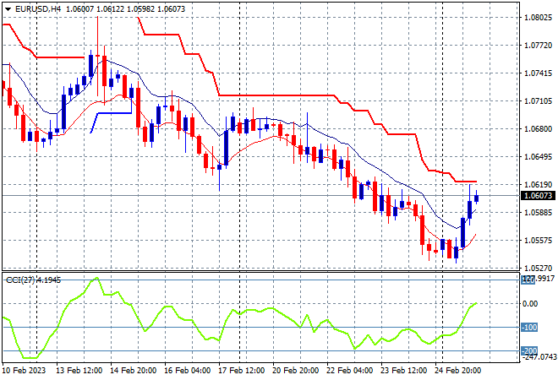Click the 1.08025 price scale label
Viewport: 558px width, 380px height.
[539, 18]
